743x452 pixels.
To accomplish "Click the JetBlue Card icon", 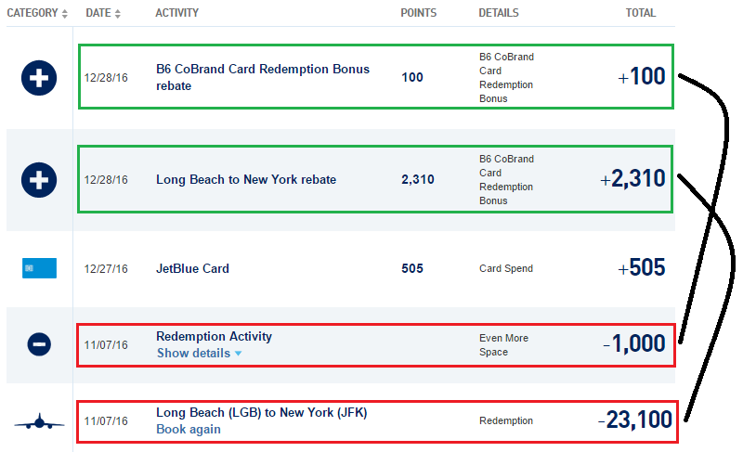I will point(39,268).
